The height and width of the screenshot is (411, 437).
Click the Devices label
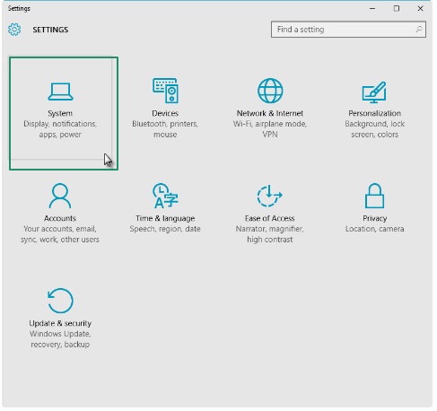coord(165,113)
